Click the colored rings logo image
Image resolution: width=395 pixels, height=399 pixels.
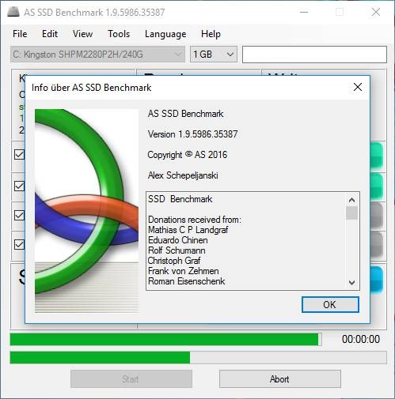86,211
